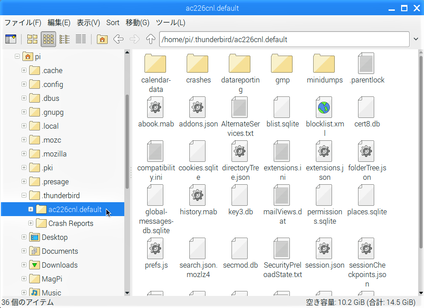Select the calendar-data folder icon
This screenshot has width=424, height=308.
155,63
